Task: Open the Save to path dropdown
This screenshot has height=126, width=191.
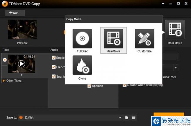Action: point(120,118)
